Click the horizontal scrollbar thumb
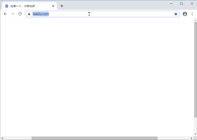The width and height of the screenshot is (197, 140). tap(94, 138)
